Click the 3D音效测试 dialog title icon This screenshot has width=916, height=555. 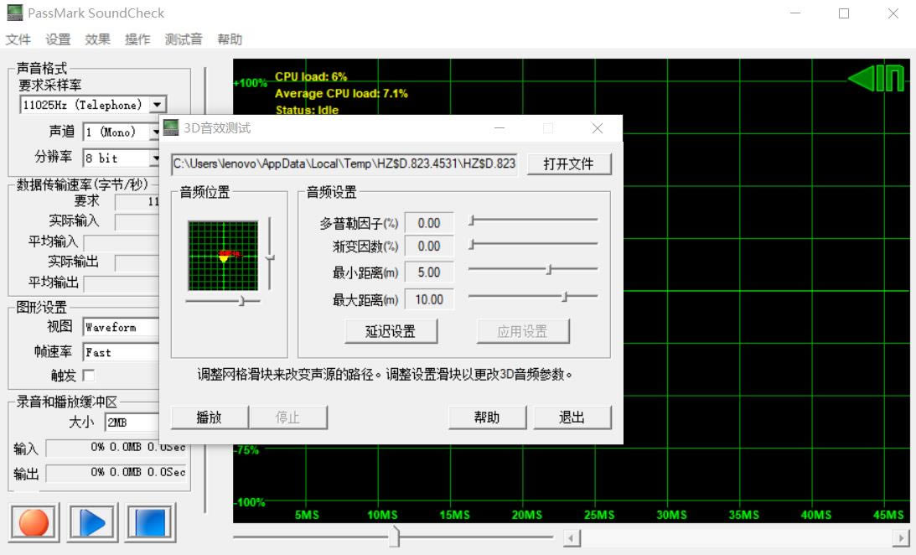(x=172, y=128)
